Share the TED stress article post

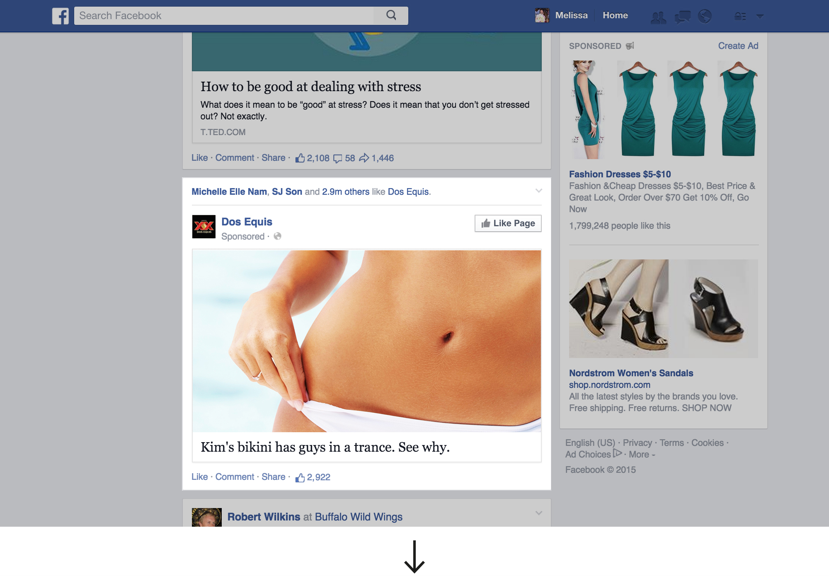(x=273, y=158)
